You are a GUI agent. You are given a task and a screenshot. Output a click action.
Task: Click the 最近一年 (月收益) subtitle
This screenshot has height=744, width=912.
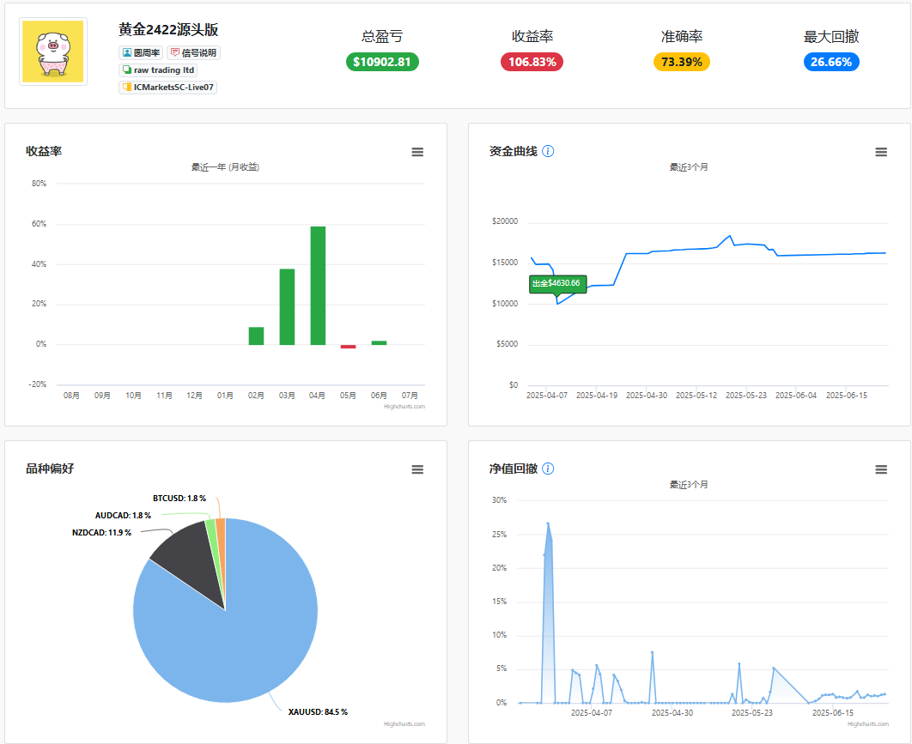click(x=225, y=167)
